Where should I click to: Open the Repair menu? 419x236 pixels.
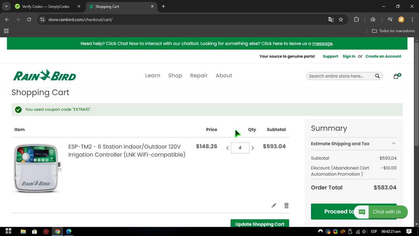tap(199, 76)
